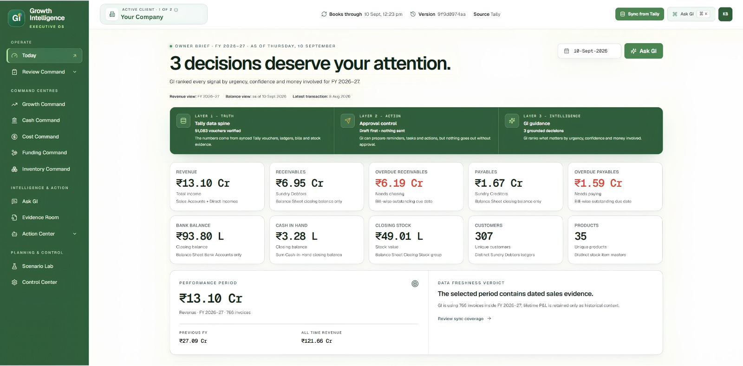Image resolution: width=743 pixels, height=366 pixels.
Task: Click the Version history clock icon
Action: pyautogui.click(x=413, y=14)
